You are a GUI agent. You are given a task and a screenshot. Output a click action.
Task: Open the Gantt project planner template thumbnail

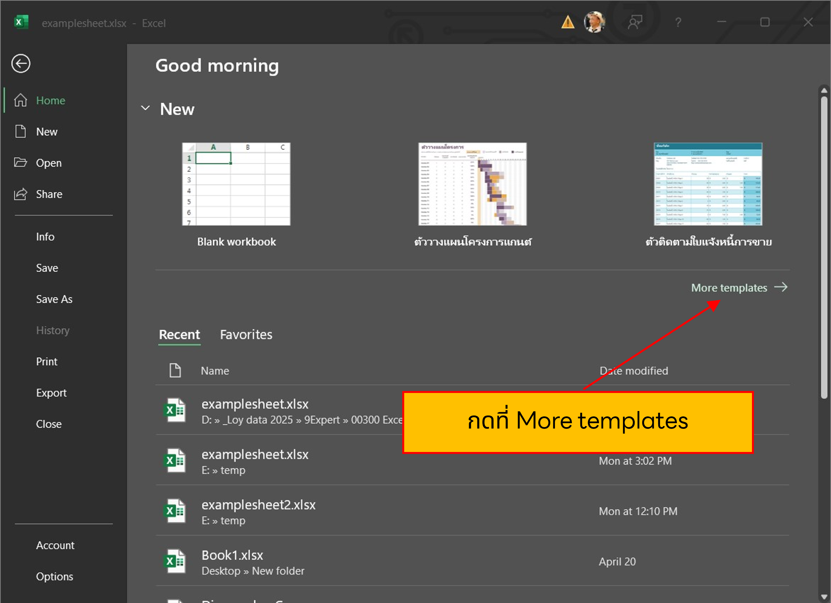472,184
